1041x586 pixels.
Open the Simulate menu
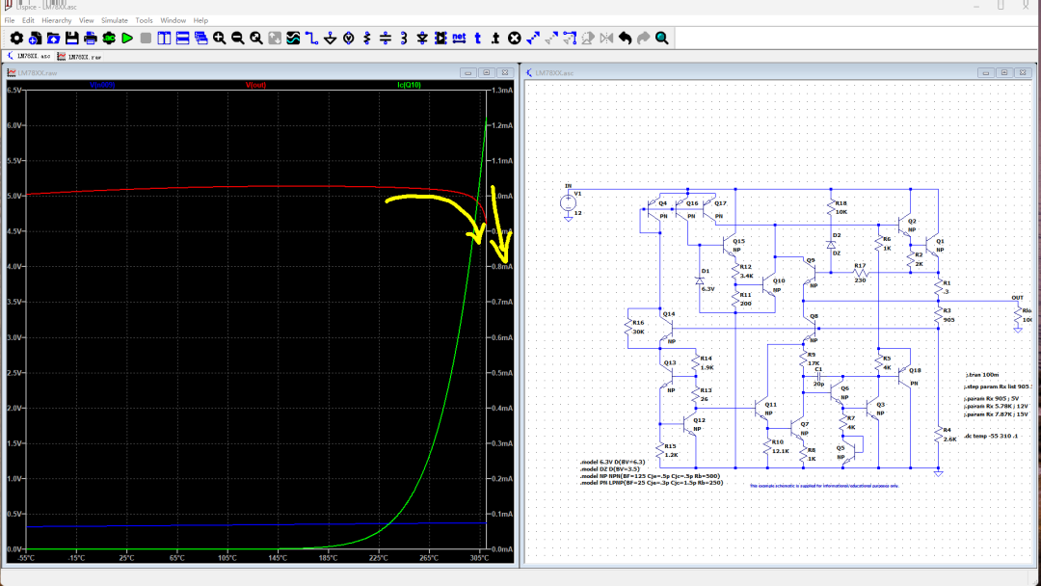click(115, 20)
